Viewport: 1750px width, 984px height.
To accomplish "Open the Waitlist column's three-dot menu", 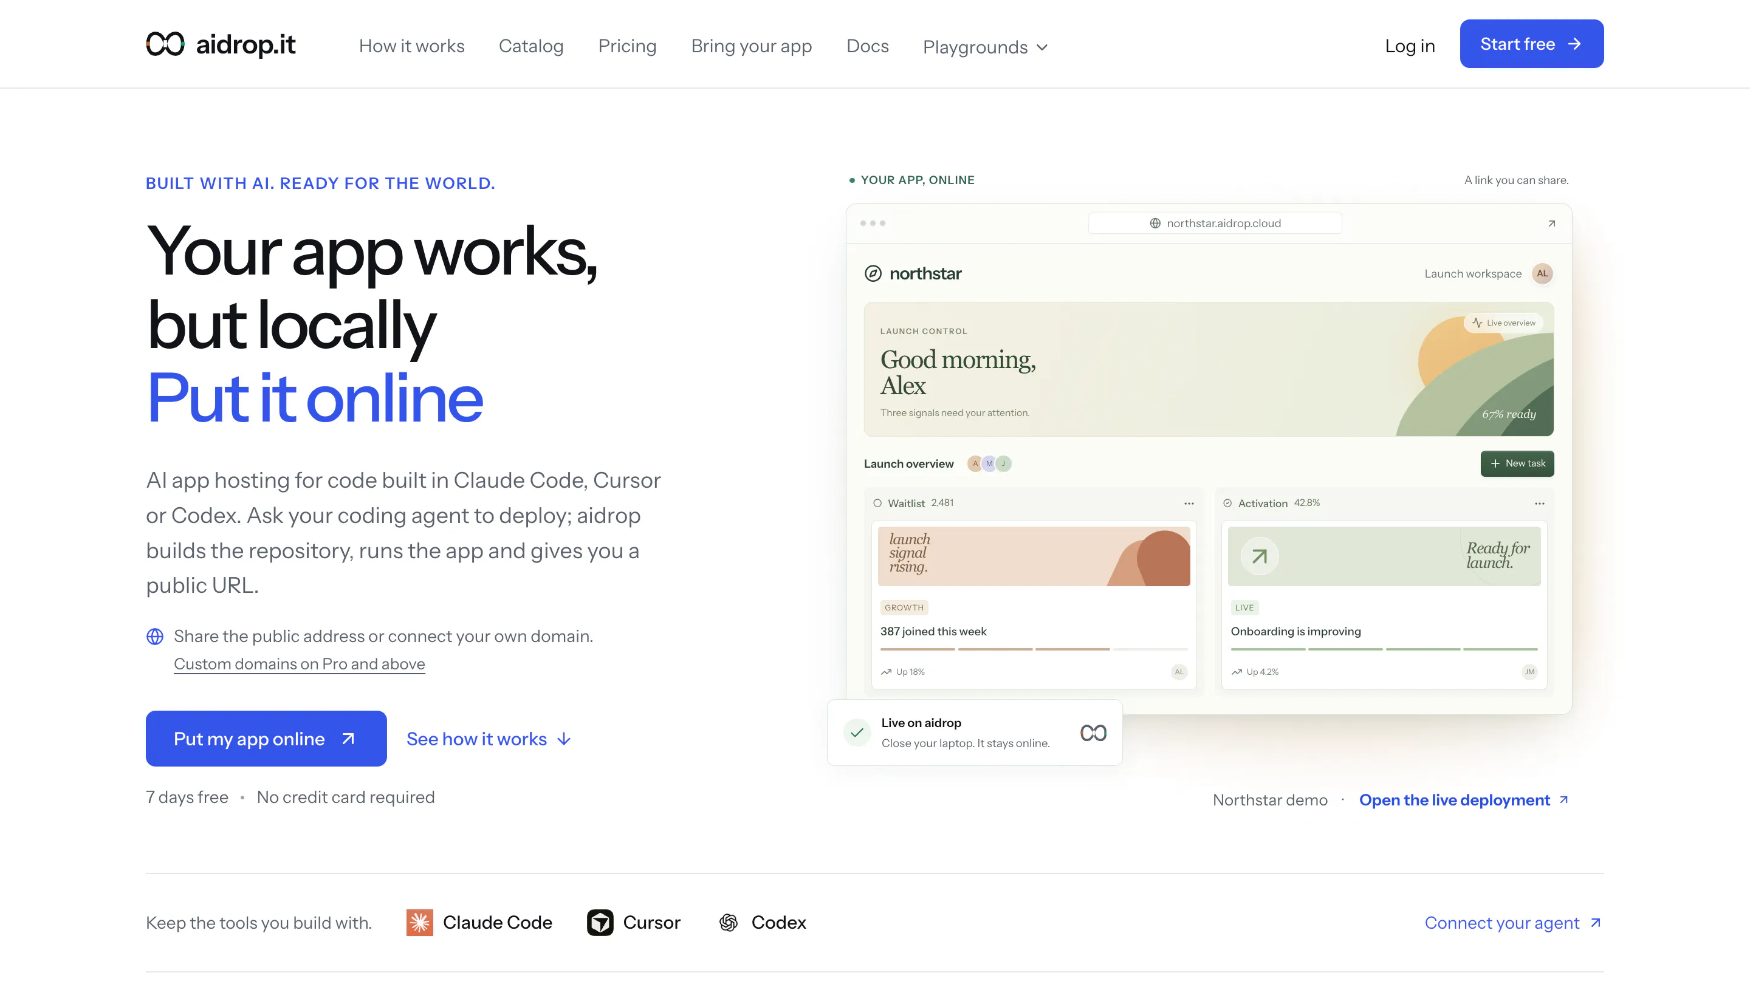I will pos(1189,503).
